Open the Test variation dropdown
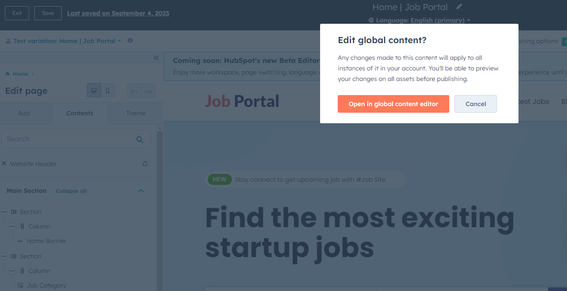This screenshot has height=291, width=567. tap(63, 41)
